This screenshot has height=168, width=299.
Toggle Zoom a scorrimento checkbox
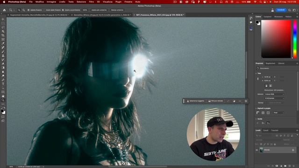click(63, 10)
